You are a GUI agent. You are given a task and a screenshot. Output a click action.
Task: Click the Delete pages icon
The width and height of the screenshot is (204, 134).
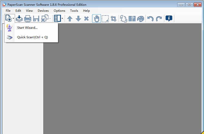coord(45,18)
